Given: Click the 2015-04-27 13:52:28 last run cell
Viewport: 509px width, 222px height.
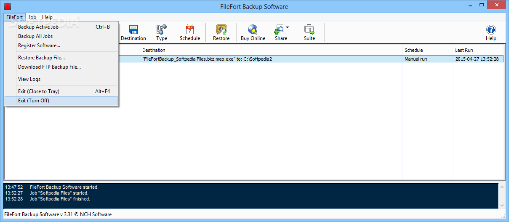Looking at the screenshot, I should pos(479,59).
